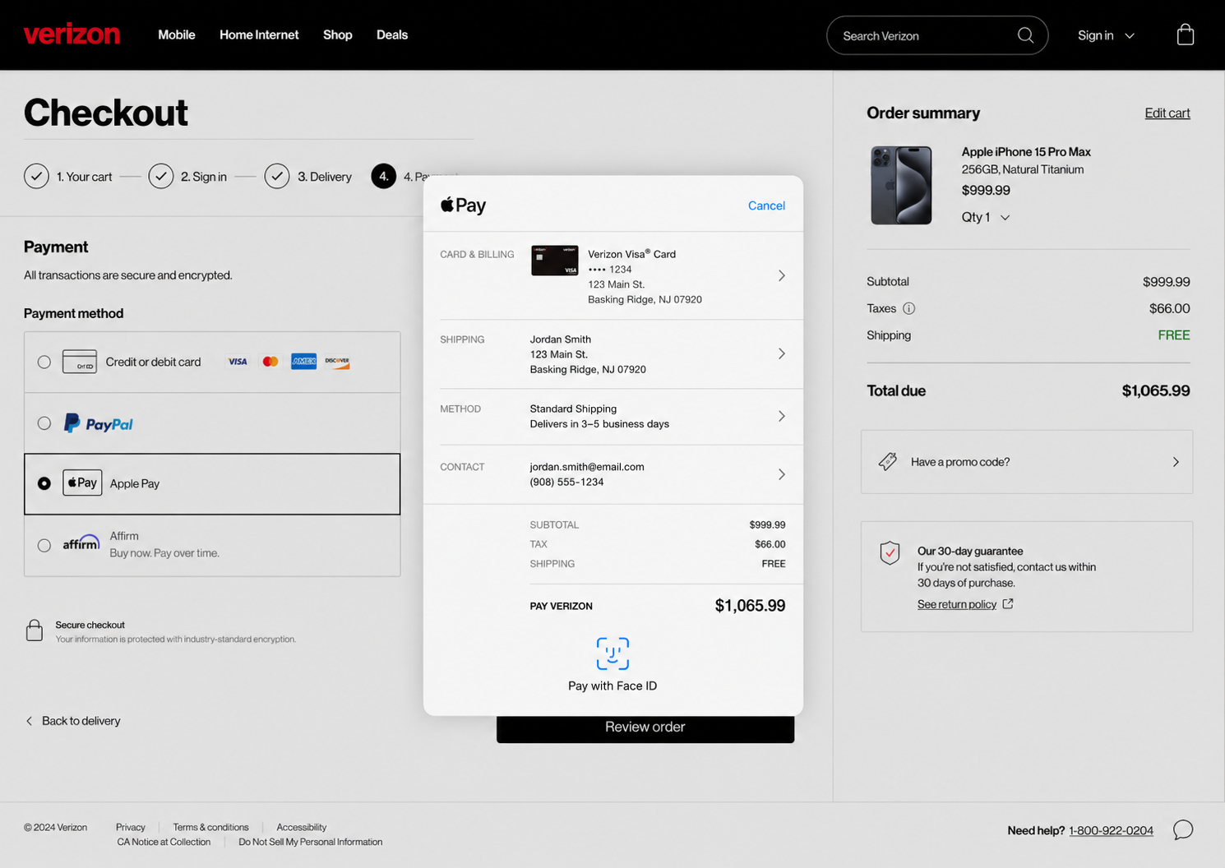1225x868 pixels.
Task: Click the PayPal logo
Action: 99,423
